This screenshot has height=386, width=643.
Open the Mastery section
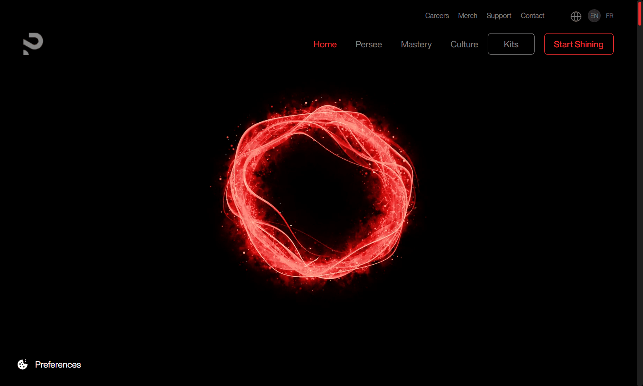pyautogui.click(x=416, y=44)
